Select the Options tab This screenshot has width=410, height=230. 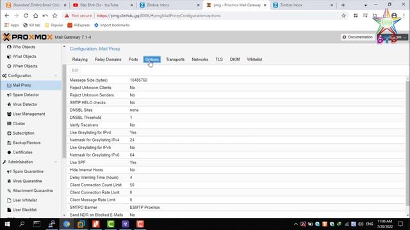coord(152,59)
